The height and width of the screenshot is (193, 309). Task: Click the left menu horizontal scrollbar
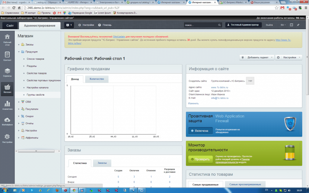[36, 151]
